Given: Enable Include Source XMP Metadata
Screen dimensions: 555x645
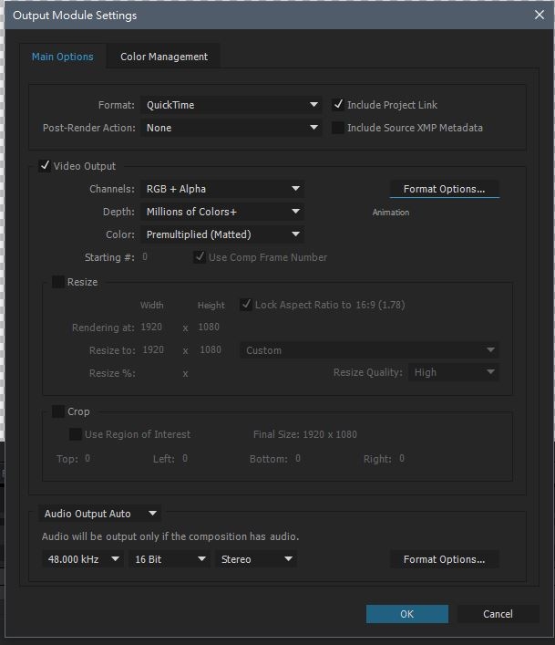Looking at the screenshot, I should 339,128.
